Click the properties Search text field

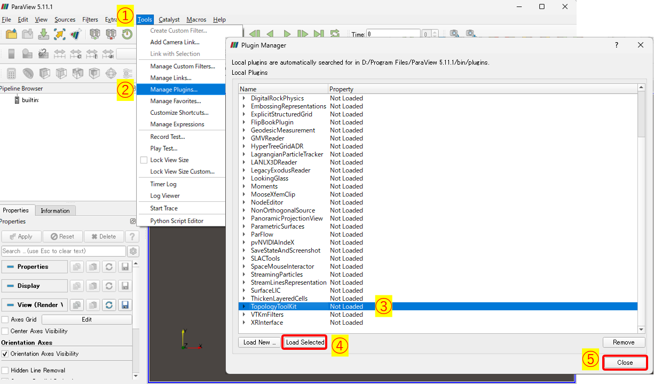pos(63,251)
